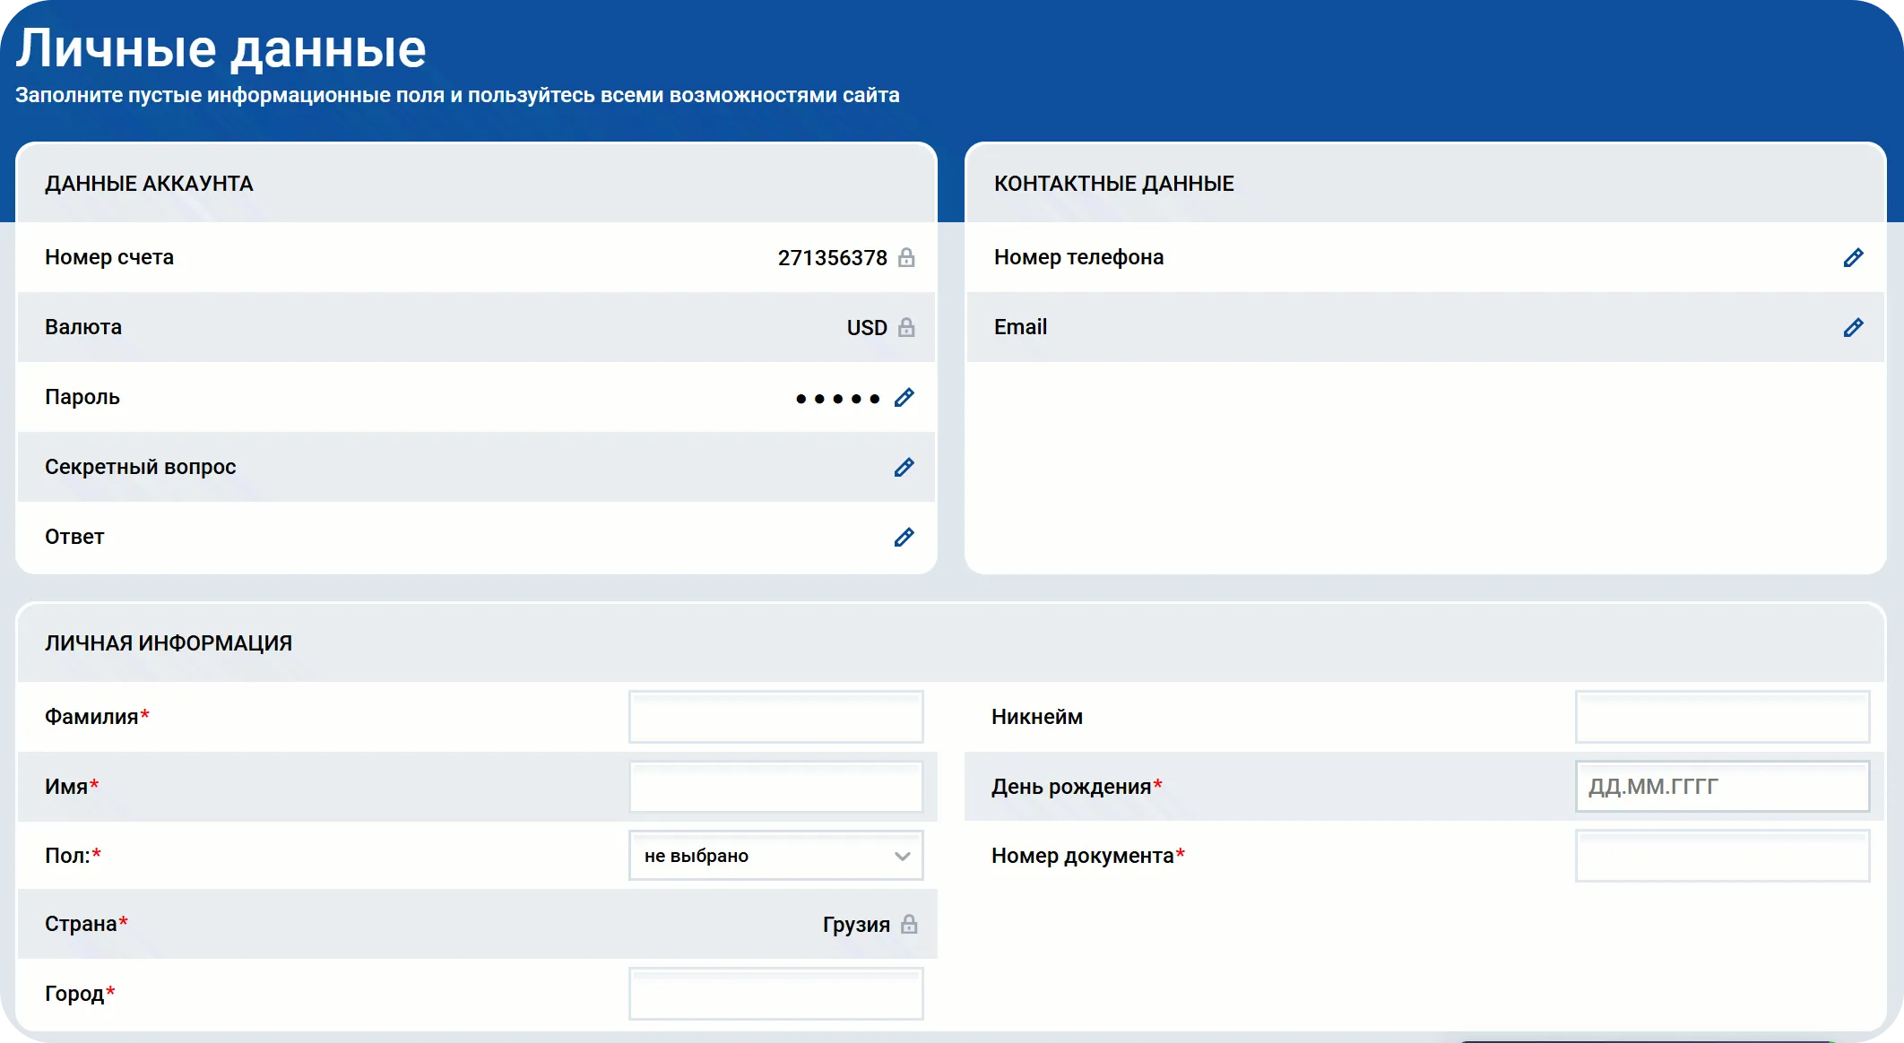Click the Пароль row in account data
The image size is (1904, 1043).
coord(448,397)
